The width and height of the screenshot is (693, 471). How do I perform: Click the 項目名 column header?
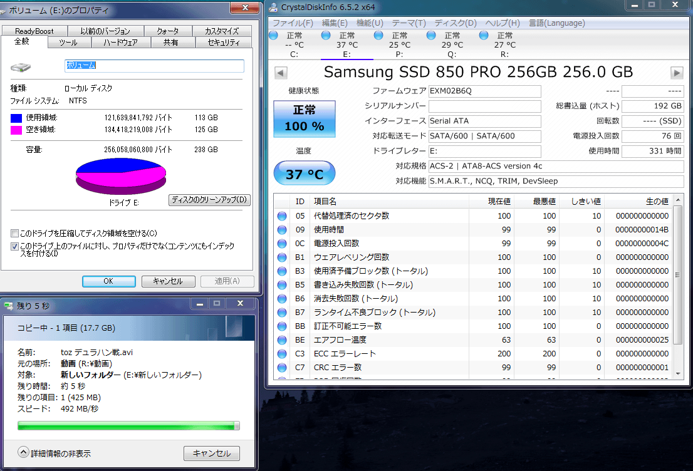tap(389, 202)
